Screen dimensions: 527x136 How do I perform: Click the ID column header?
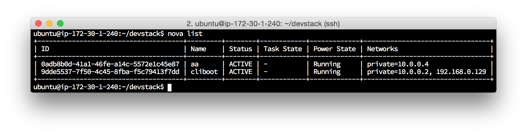pyautogui.click(x=45, y=49)
